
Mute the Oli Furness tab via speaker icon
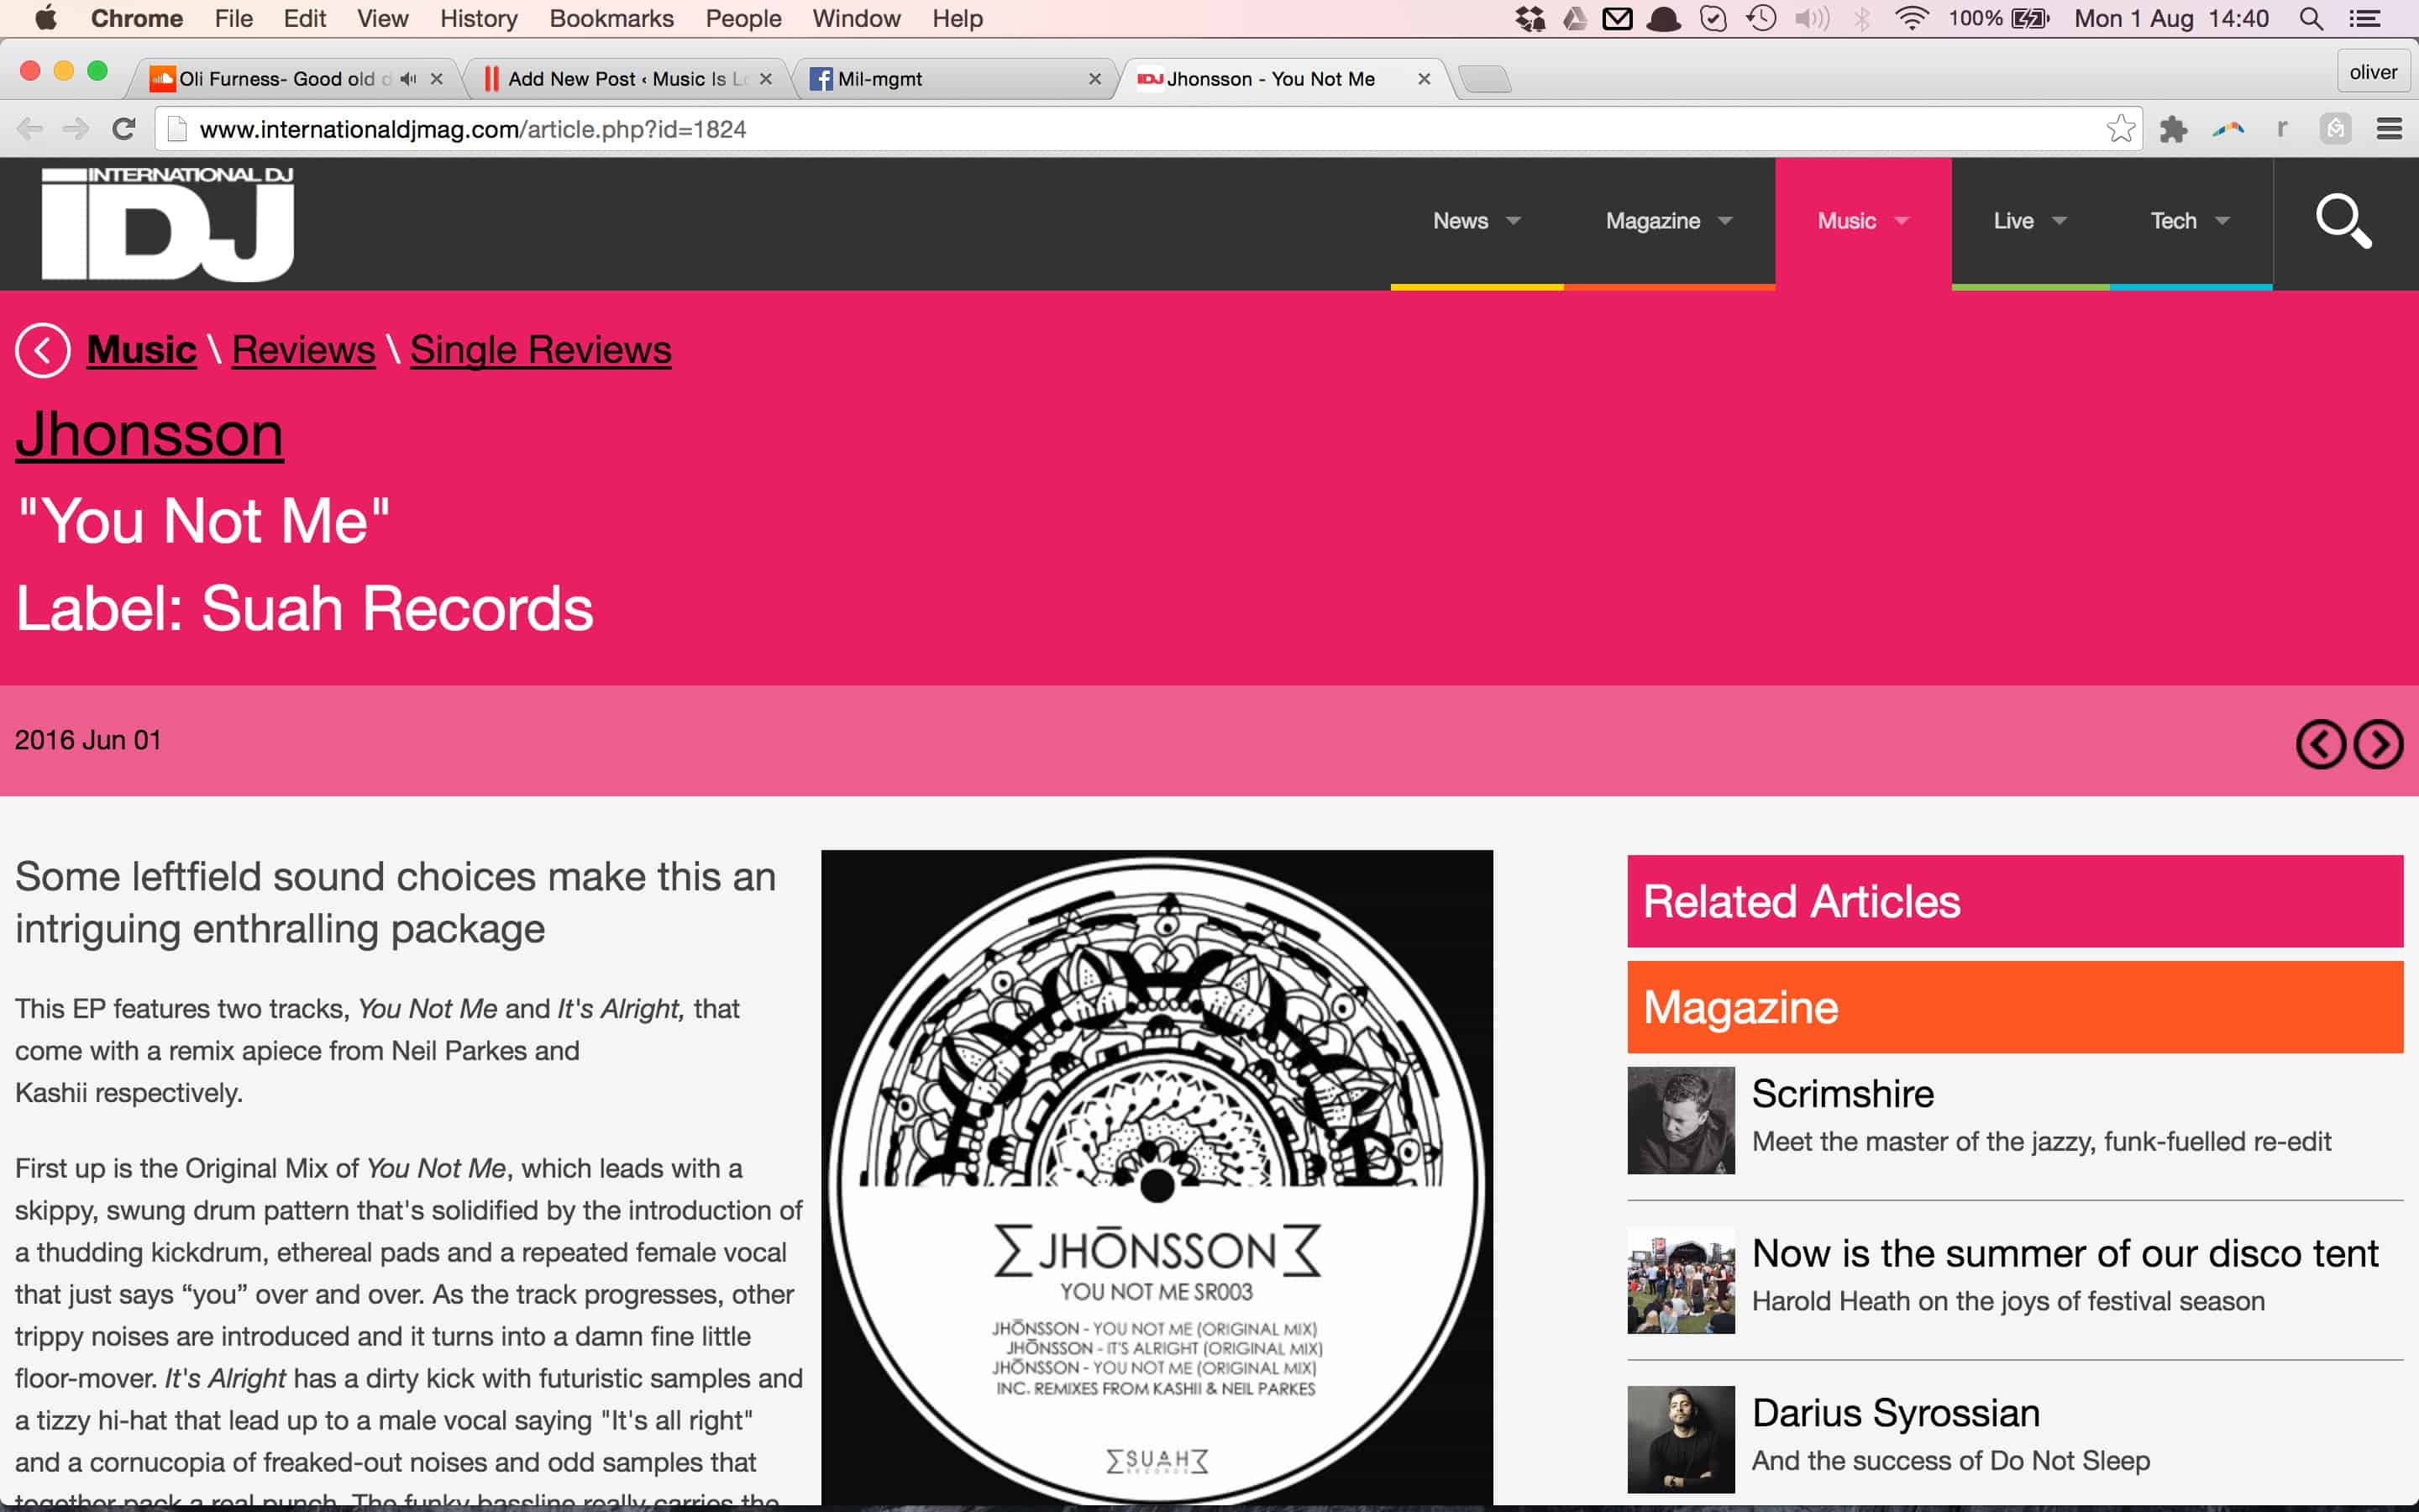click(x=408, y=79)
